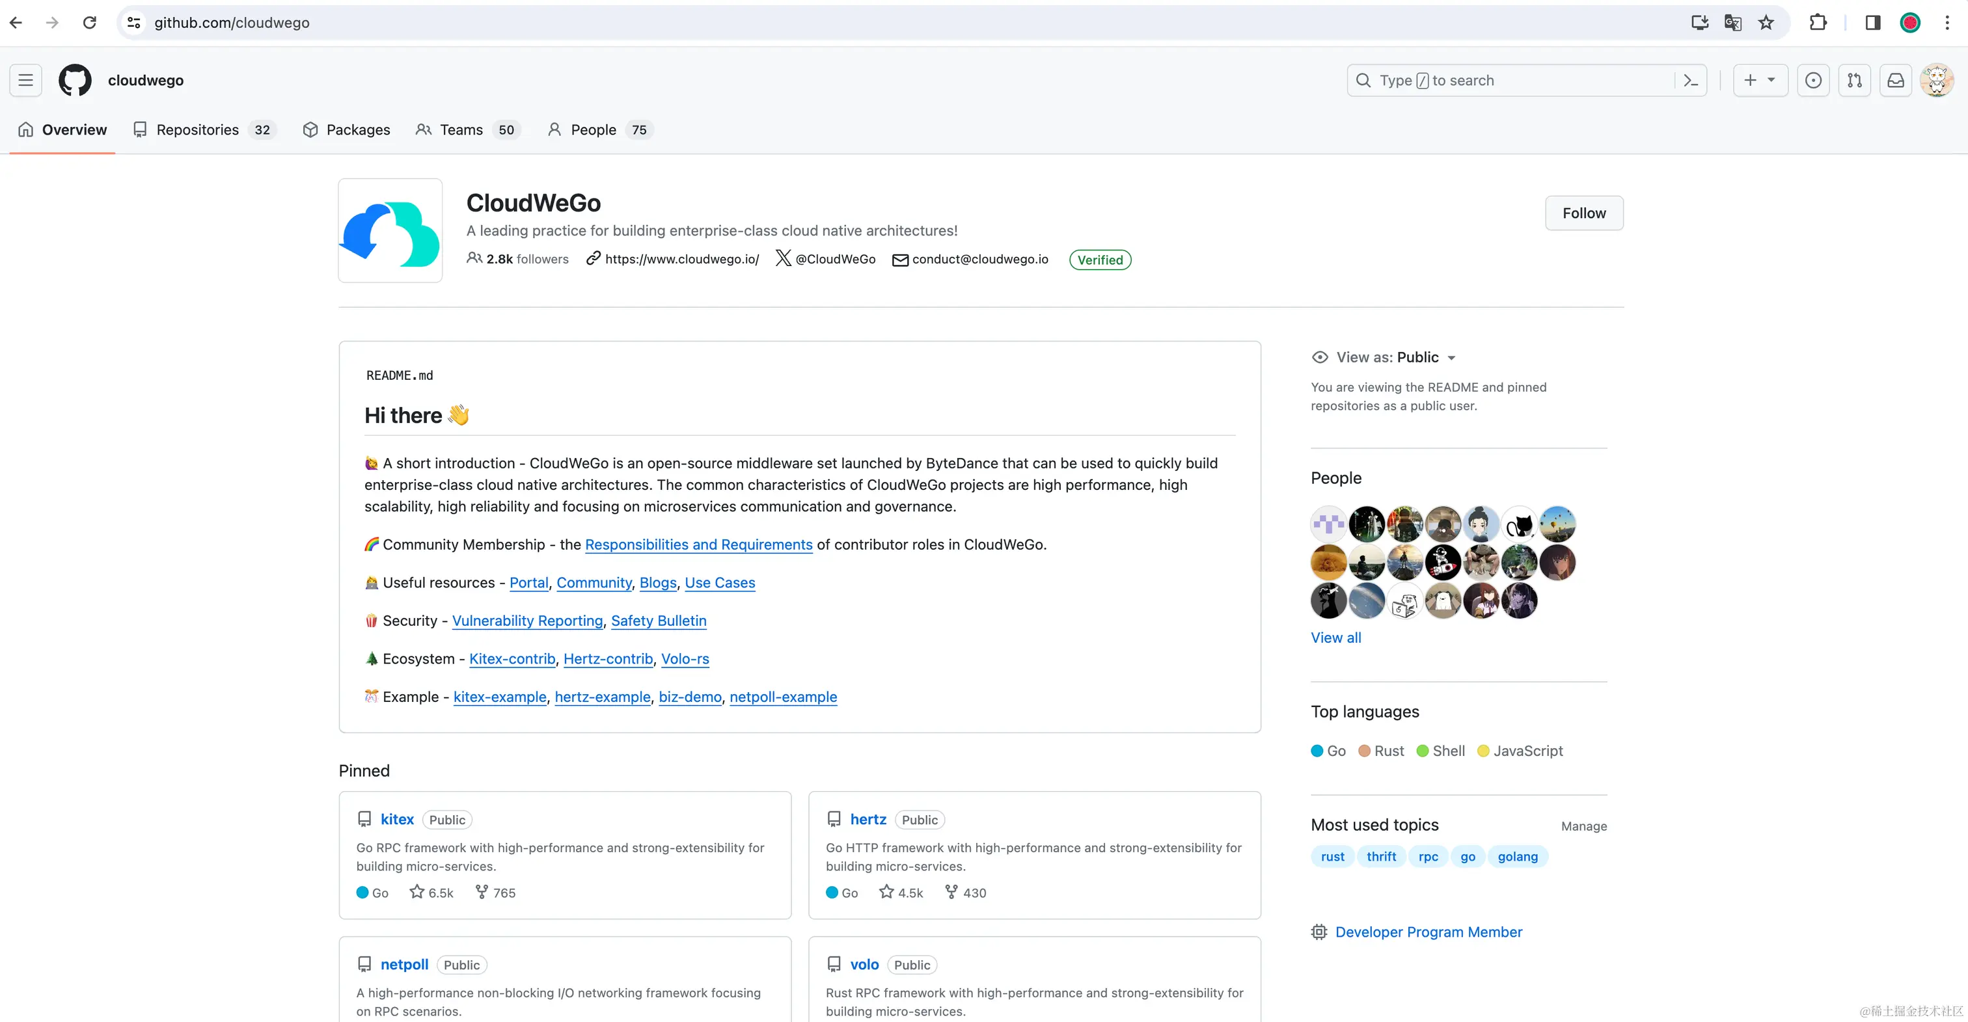The width and height of the screenshot is (1968, 1022).
Task: Expand the Create new plus dropdown
Action: 1760,80
